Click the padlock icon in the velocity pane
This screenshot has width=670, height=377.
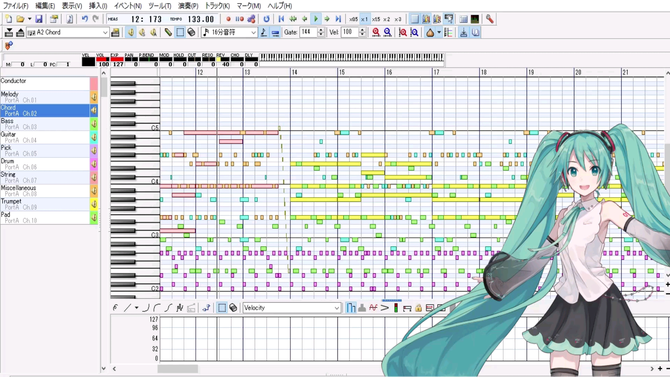[418, 308]
